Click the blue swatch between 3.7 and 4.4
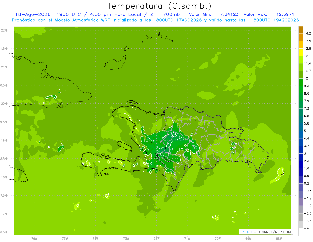Viewport: 313px width, 242px height. [x=301, y=142]
